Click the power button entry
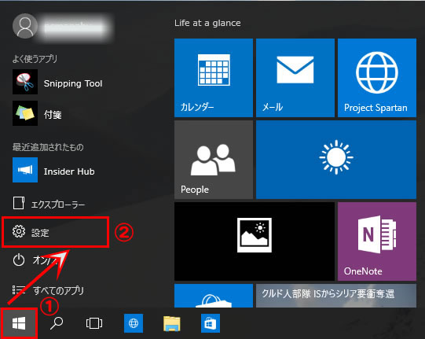 (35, 260)
